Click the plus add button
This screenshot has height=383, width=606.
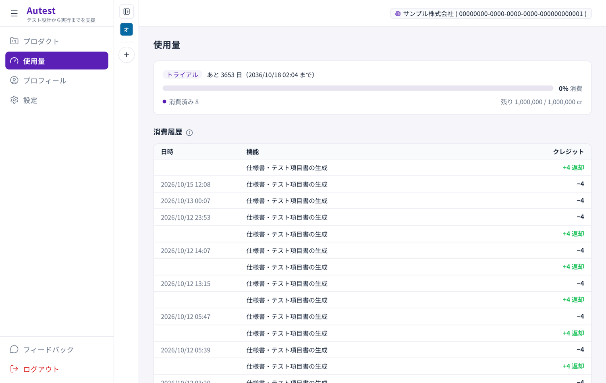click(x=127, y=55)
